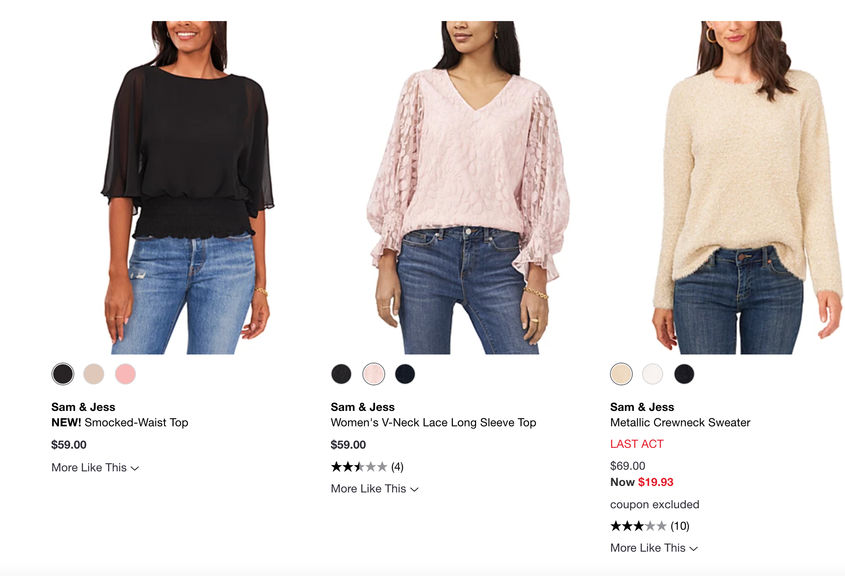This screenshot has width=845, height=576.
Task: Open Women's V-Neck Lace Long Sleeve Top link
Action: pyautogui.click(x=433, y=423)
